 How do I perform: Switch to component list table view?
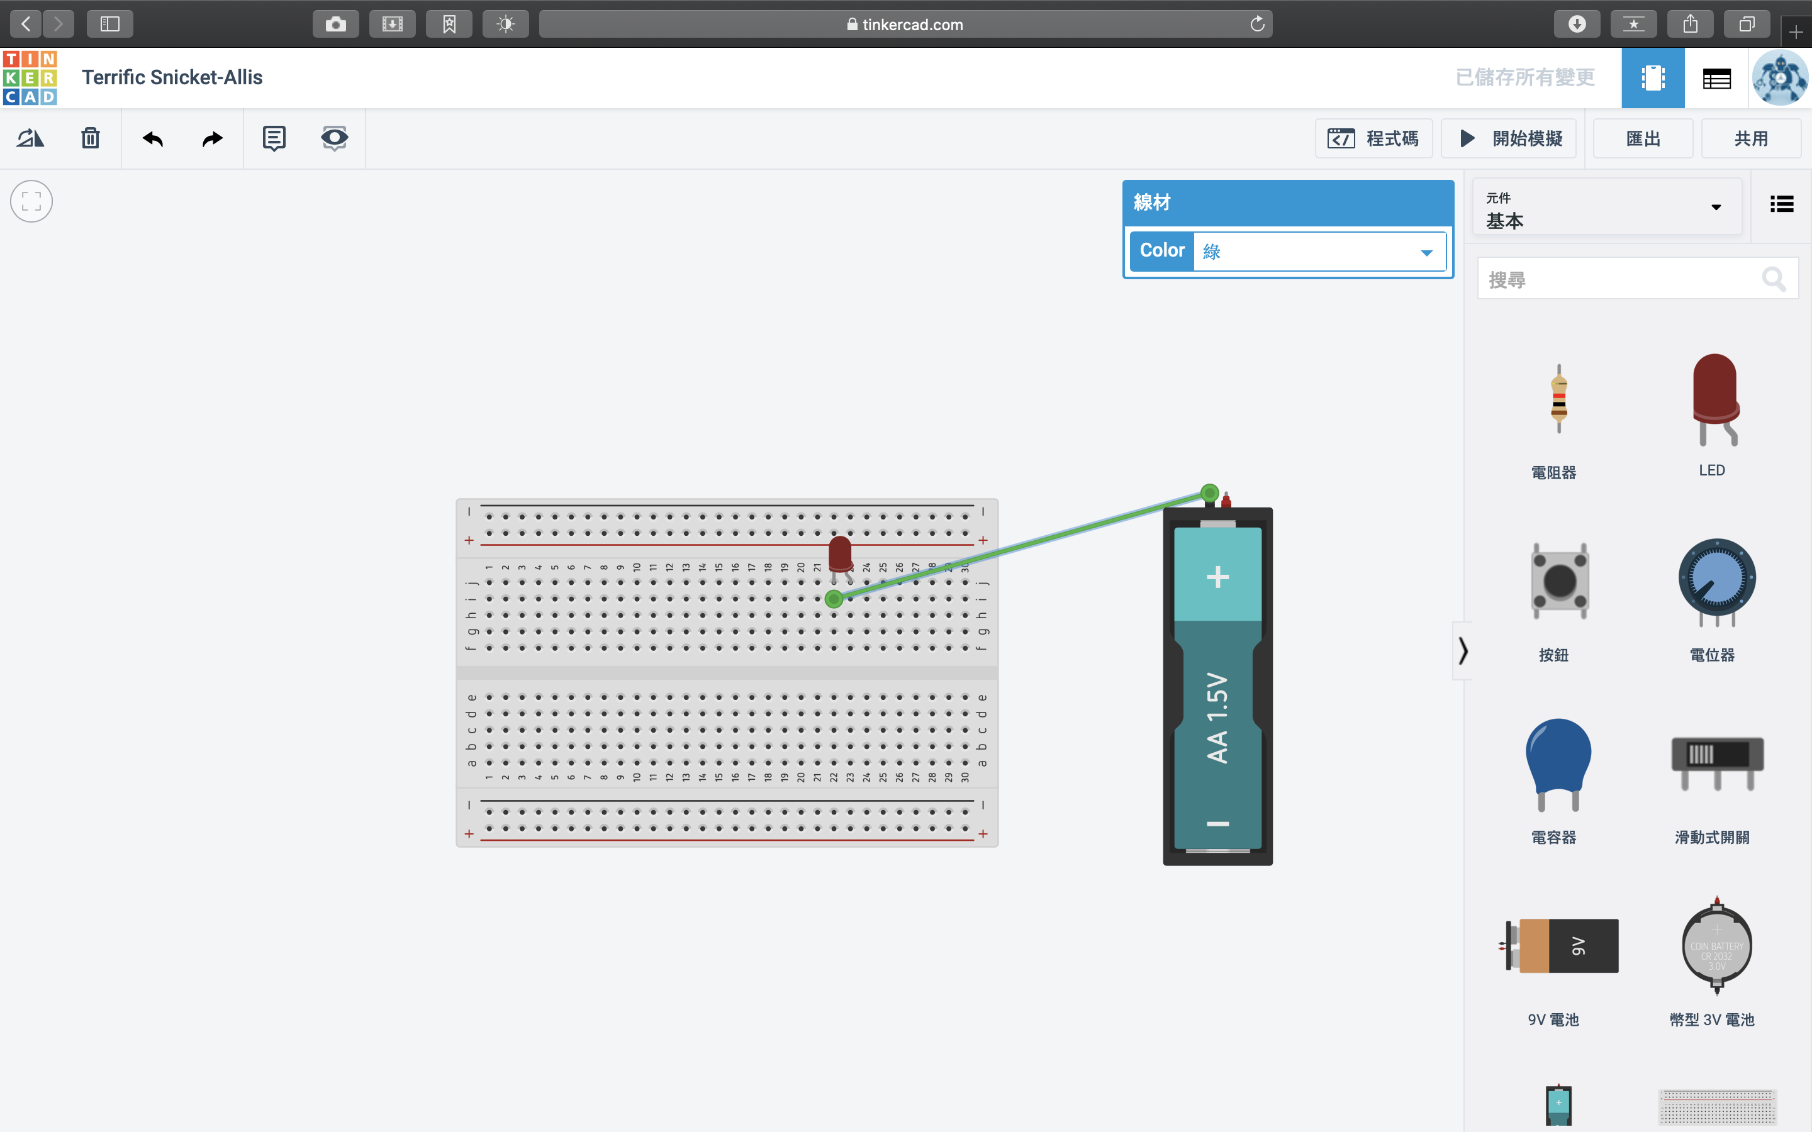pyautogui.click(x=1716, y=78)
